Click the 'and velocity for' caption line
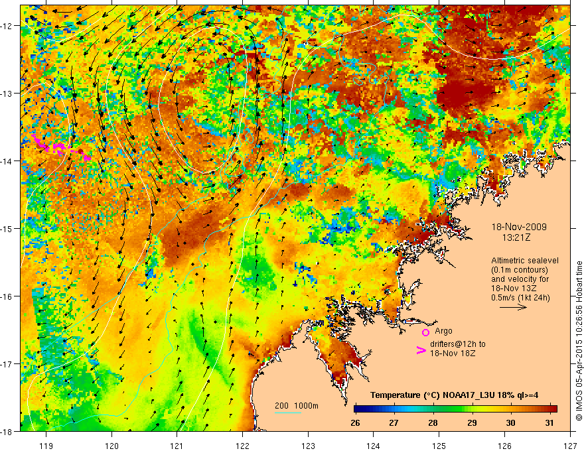Screen dimensions: 584x451 coord(520,279)
